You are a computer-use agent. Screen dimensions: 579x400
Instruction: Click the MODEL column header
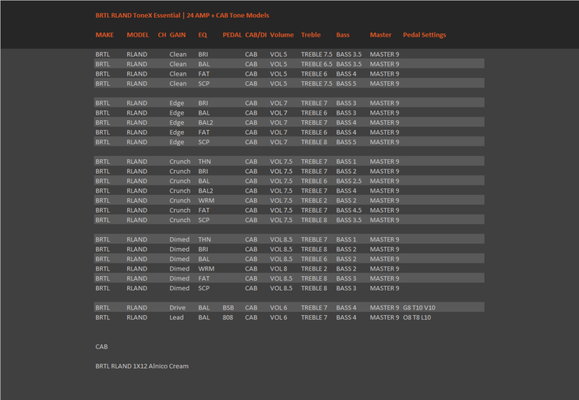click(138, 34)
